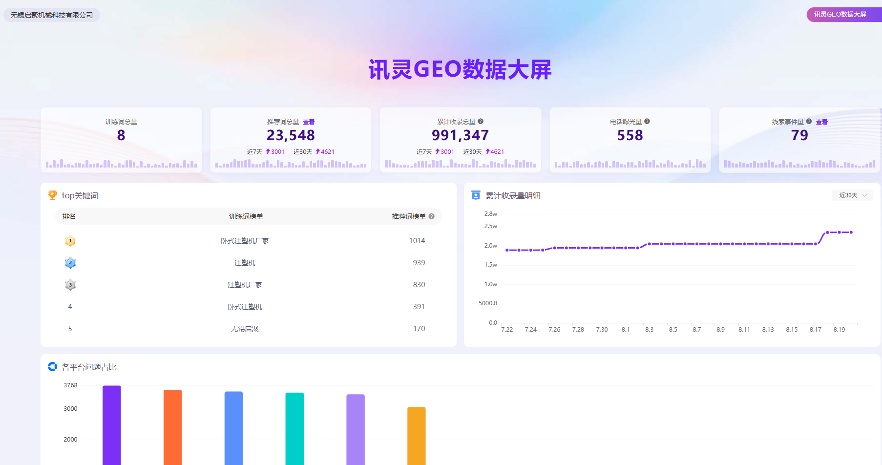Screen dimensions: 882x465
Task: Click the yellow bar in platform chart
Action: click(417, 436)
